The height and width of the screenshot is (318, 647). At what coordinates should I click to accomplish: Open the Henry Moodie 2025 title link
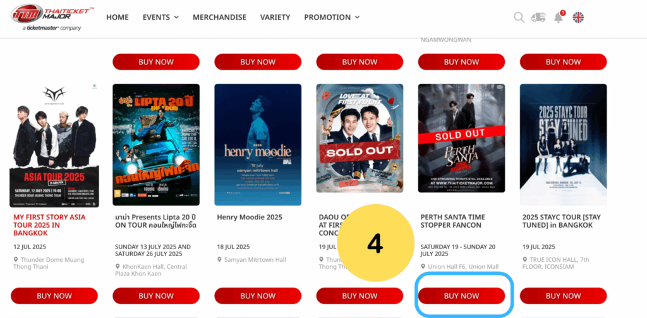tap(250, 217)
